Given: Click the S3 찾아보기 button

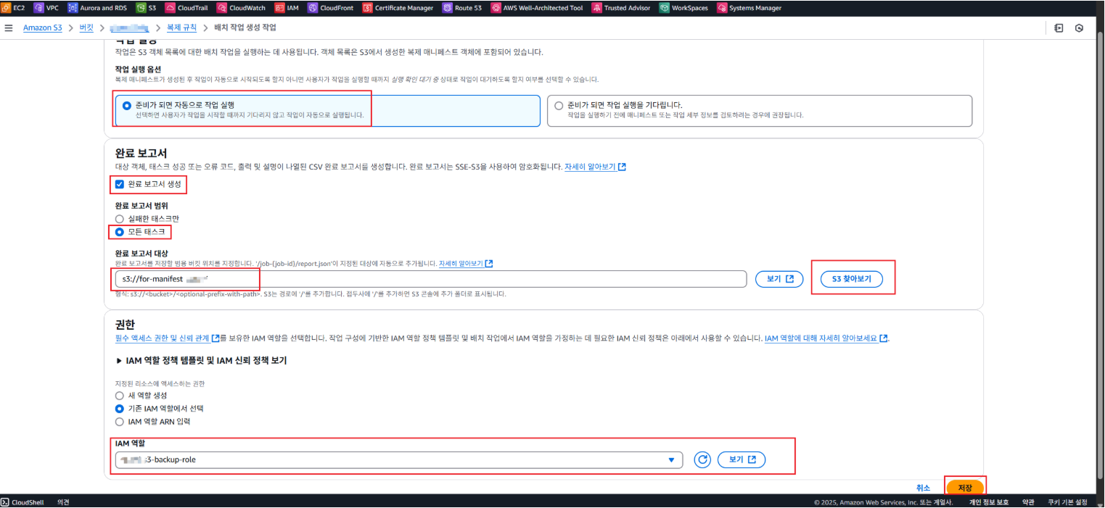Looking at the screenshot, I should click(x=851, y=278).
